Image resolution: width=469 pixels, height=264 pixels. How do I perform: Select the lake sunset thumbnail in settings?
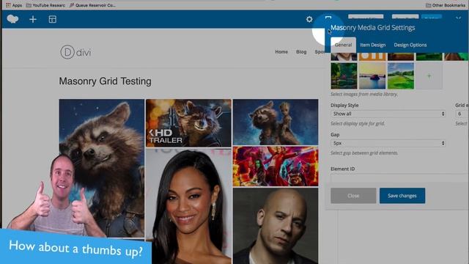pos(372,76)
